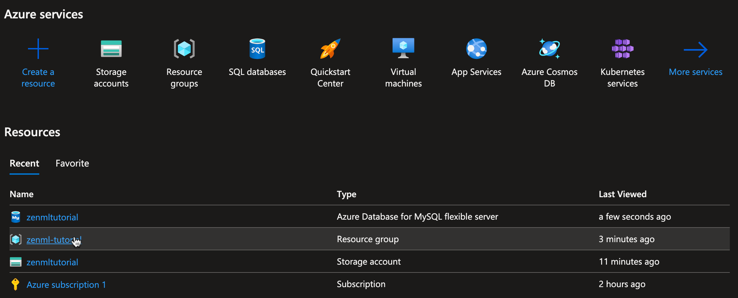
Task: Click the '11 minutes ago' cell
Action: [x=629, y=262]
